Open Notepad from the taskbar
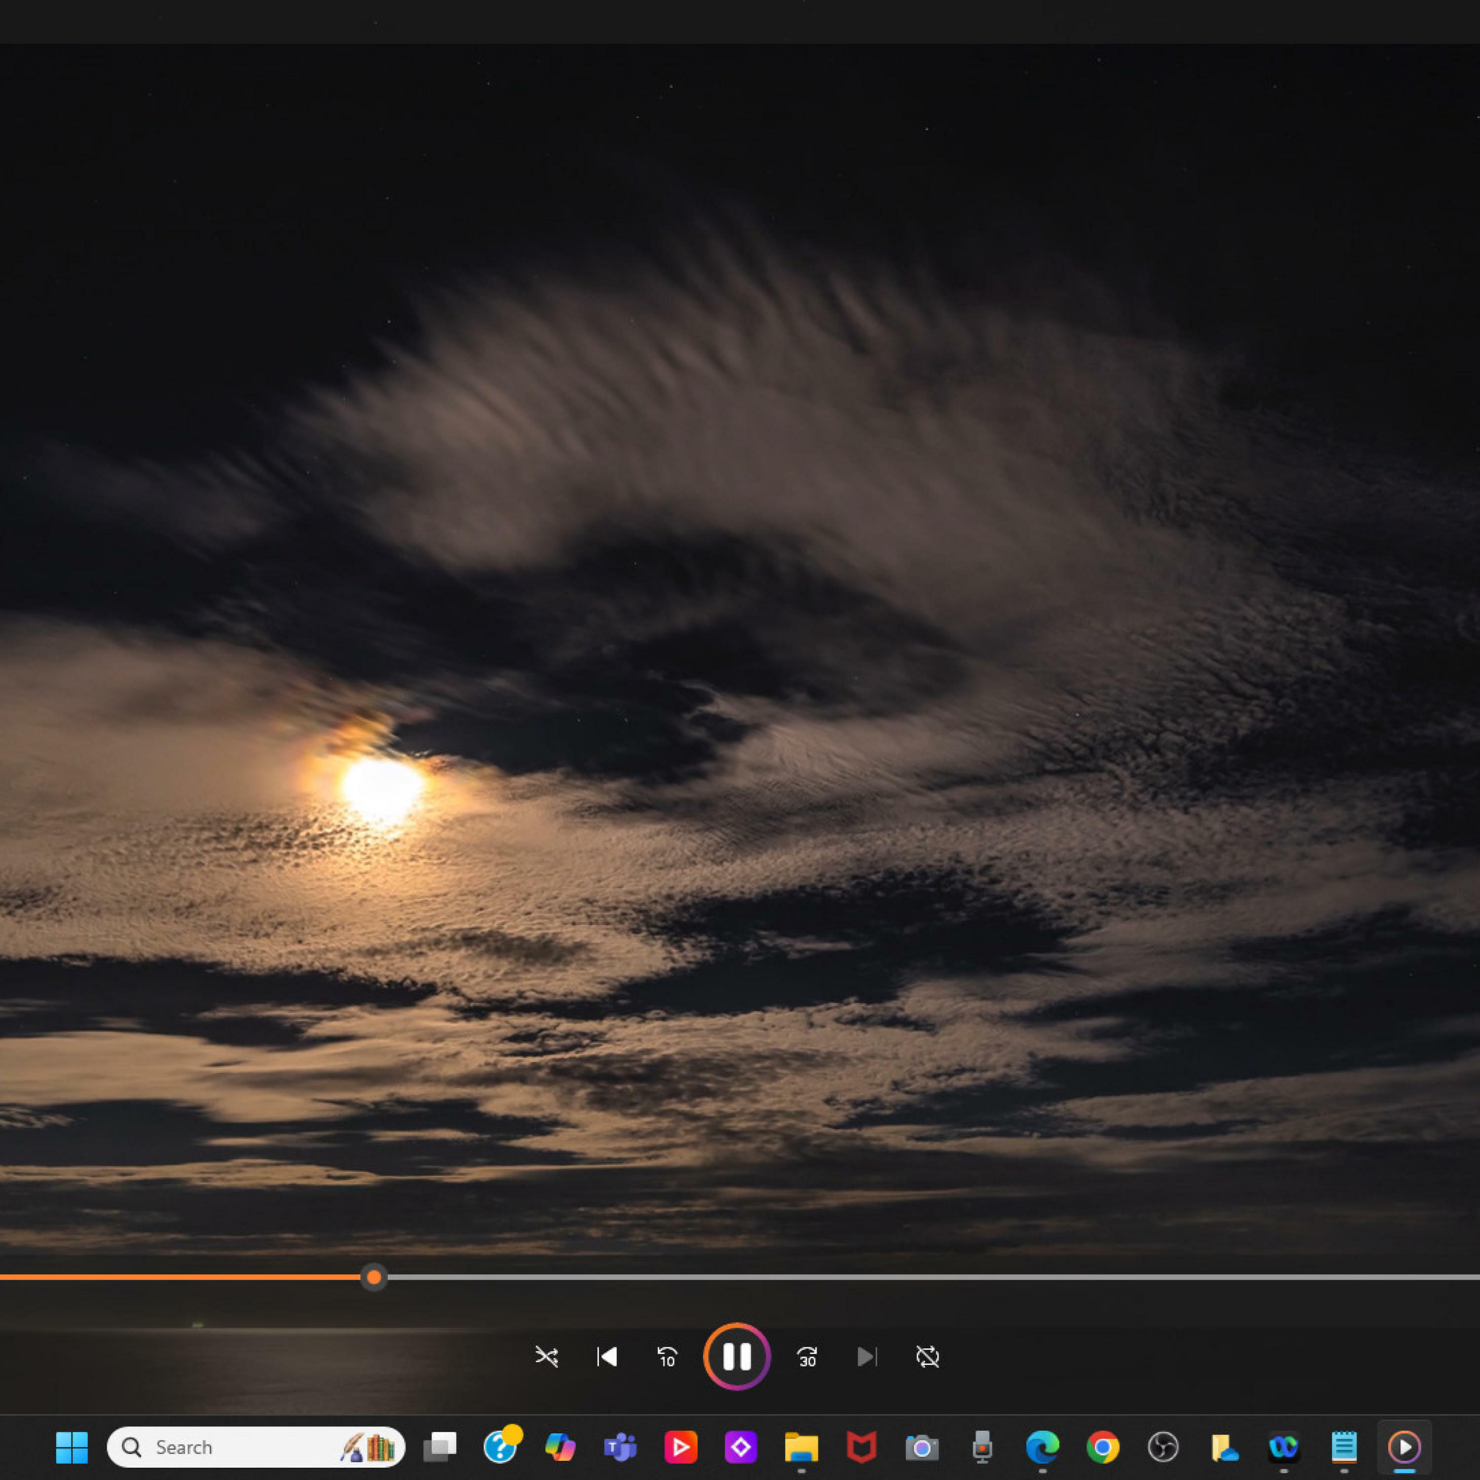Screen dimensions: 1480x1480 (x=1344, y=1447)
